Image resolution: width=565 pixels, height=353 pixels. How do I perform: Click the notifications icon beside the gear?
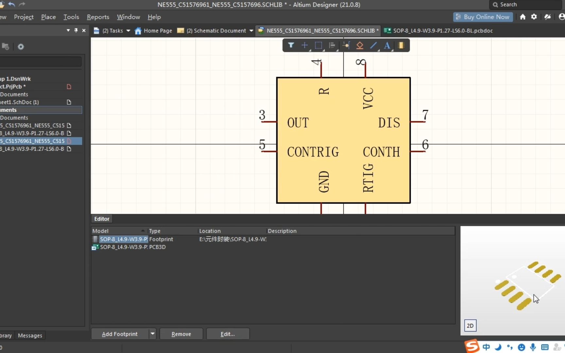point(548,17)
